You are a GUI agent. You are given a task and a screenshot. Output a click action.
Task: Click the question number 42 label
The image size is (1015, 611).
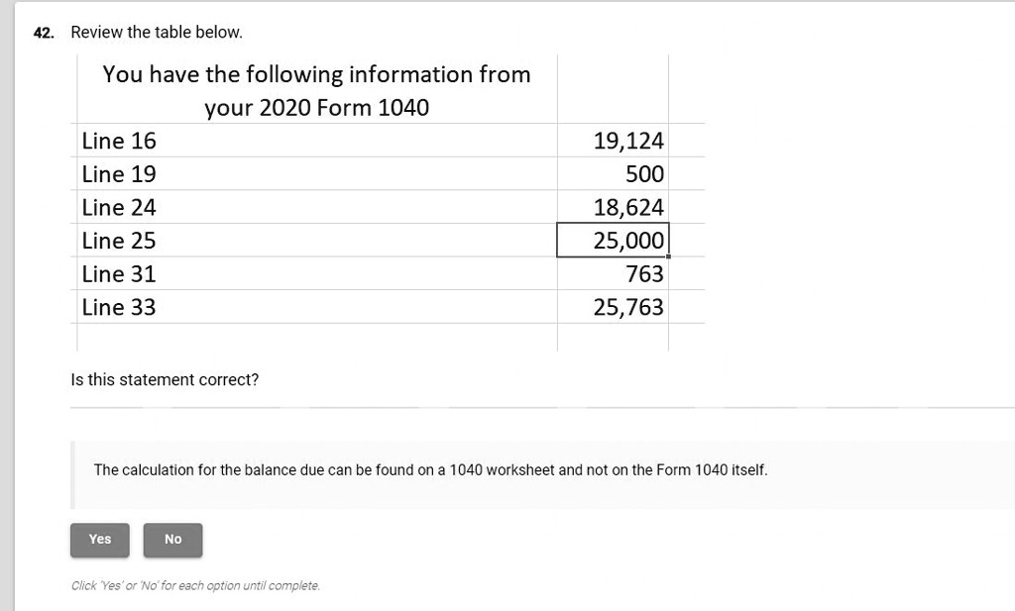[x=42, y=32]
